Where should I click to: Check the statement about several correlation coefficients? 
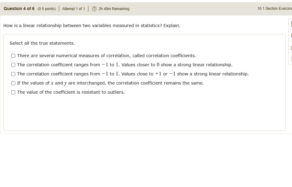click(x=13, y=56)
